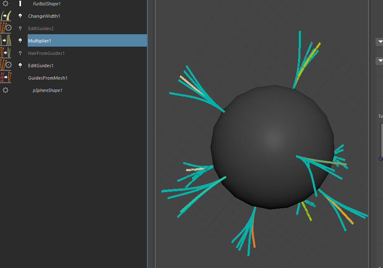
Task: Collapse the lower section arrow in right panel
Action: 379,61
